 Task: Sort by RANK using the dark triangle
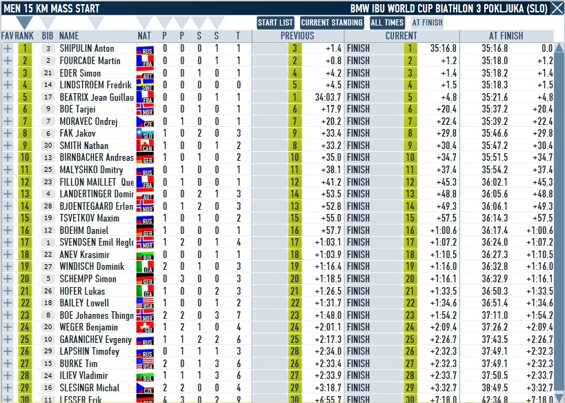pyautogui.click(x=24, y=22)
